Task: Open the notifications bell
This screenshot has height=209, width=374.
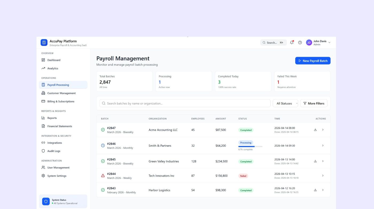Action: 292,42
